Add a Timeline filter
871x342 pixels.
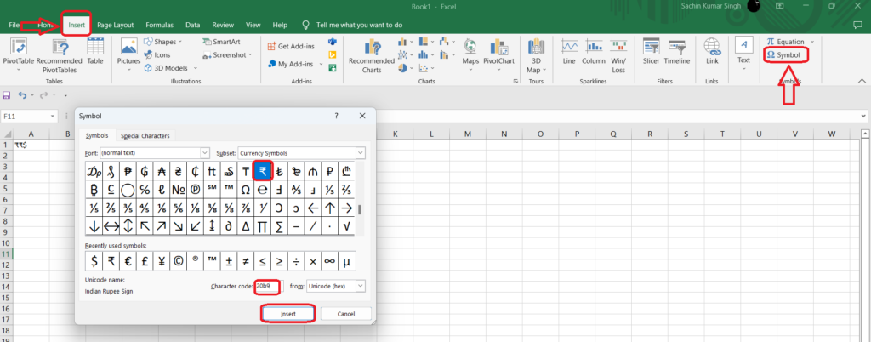click(x=676, y=51)
